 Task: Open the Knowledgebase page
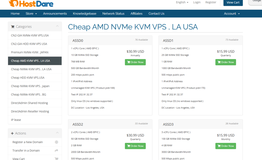pyautogui.click(x=84, y=14)
